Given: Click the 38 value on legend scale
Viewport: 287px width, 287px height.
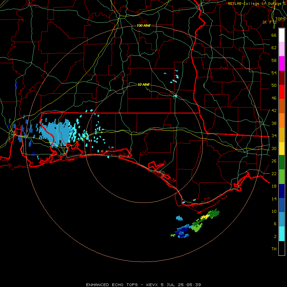Looking at the screenshot, I should (274, 123).
